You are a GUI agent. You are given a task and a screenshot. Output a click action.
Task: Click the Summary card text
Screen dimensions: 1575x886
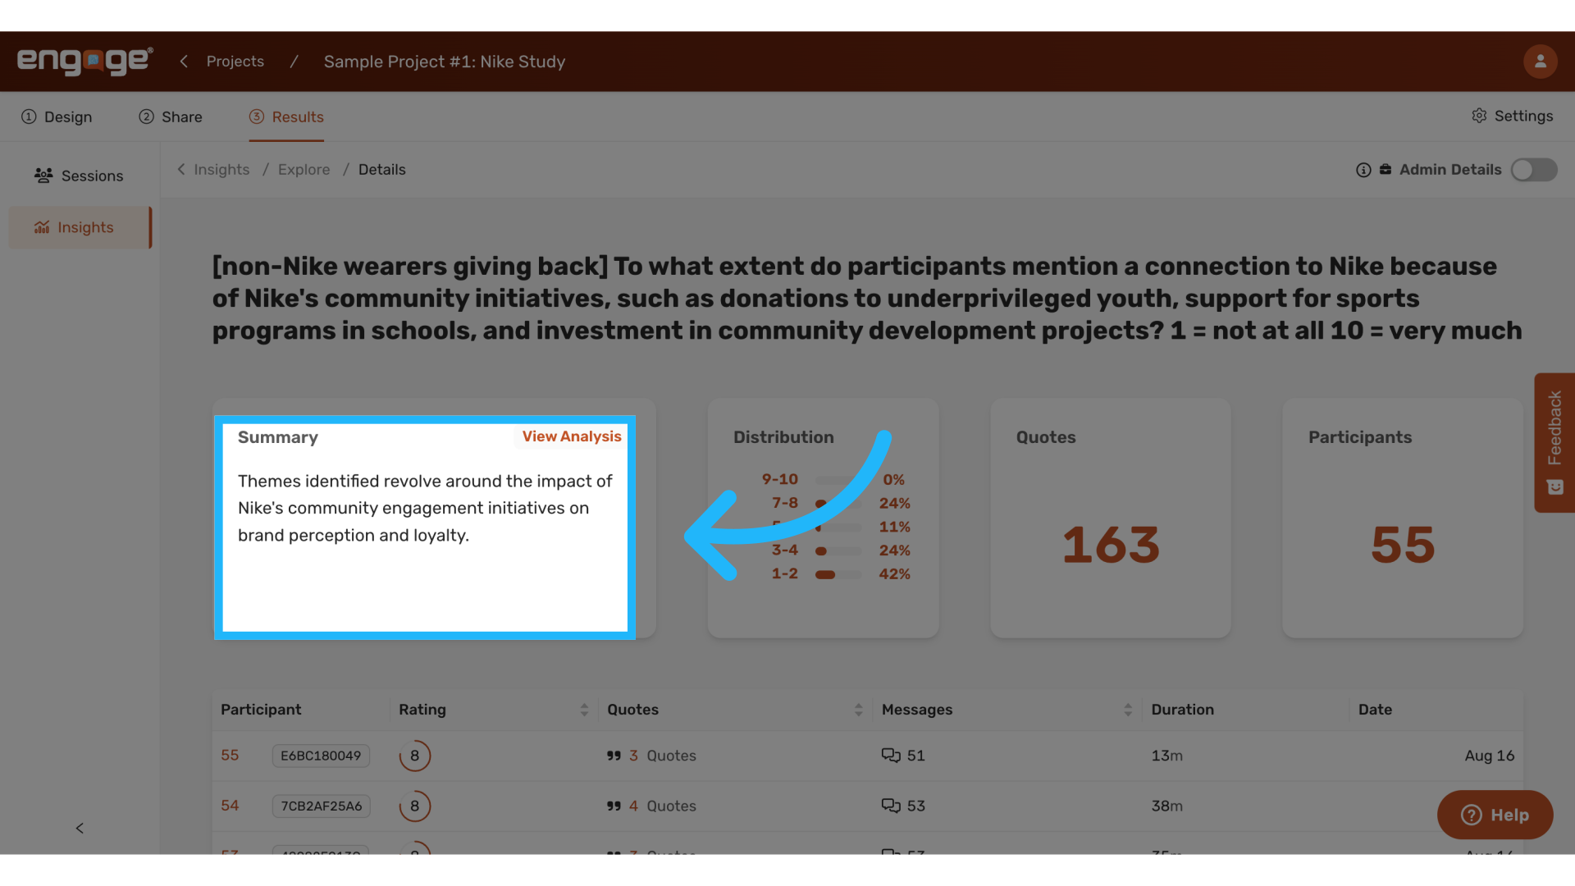click(x=425, y=508)
